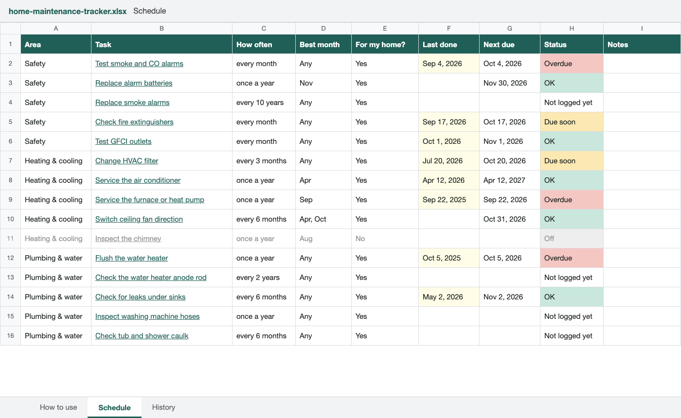Image resolution: width=681 pixels, height=418 pixels.
Task: Select the Schedule sheet tab
Action: (114, 407)
